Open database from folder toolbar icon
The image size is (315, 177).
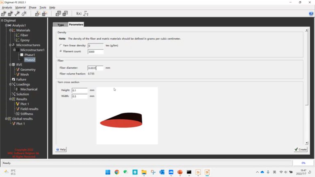point(58,14)
